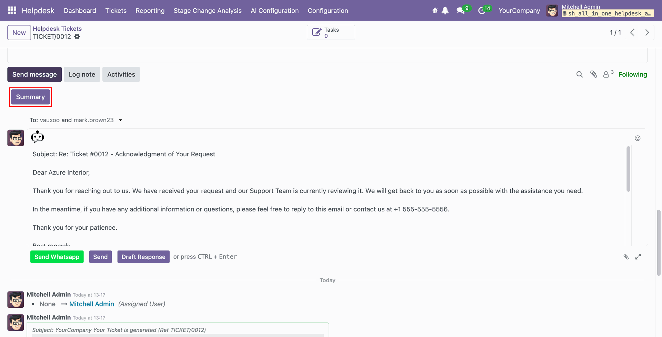Go to next record arrow
The width and height of the screenshot is (662, 337).
(647, 32)
